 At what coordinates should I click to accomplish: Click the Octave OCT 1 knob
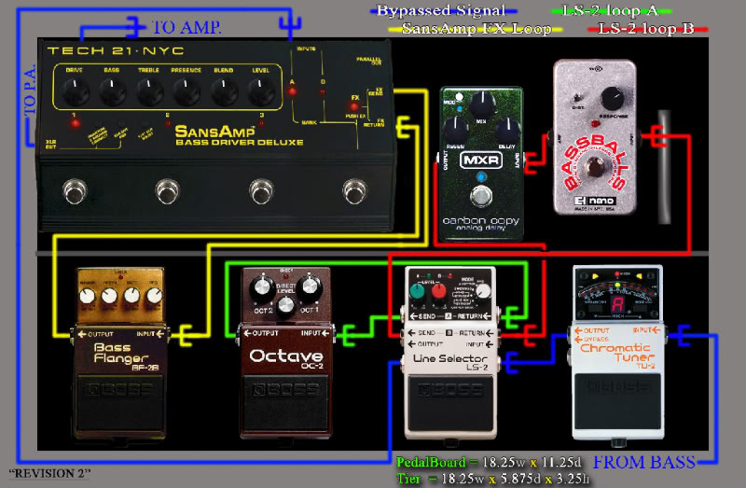pos(310,287)
